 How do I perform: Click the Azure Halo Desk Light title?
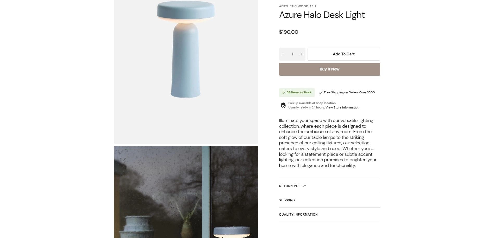322,15
